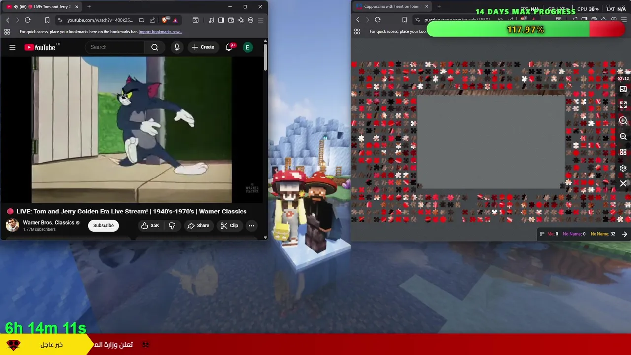Viewport: 631px width, 355px height.
Task: Expand players scoreboard arrow
Action: [625, 234]
